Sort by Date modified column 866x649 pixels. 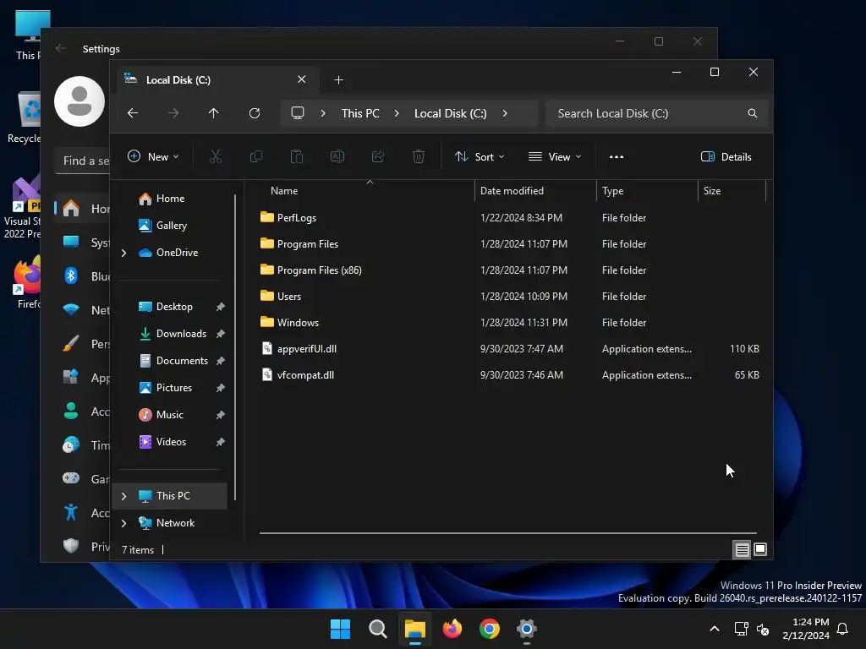535,191
